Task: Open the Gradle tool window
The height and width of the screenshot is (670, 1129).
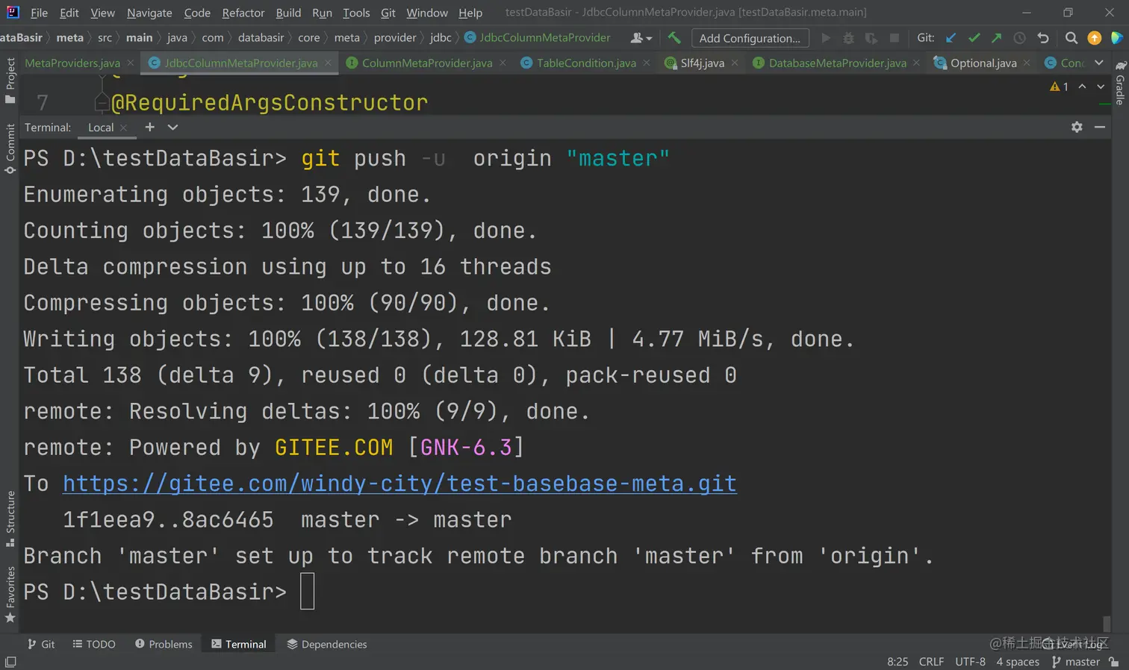Action: click(x=1120, y=82)
